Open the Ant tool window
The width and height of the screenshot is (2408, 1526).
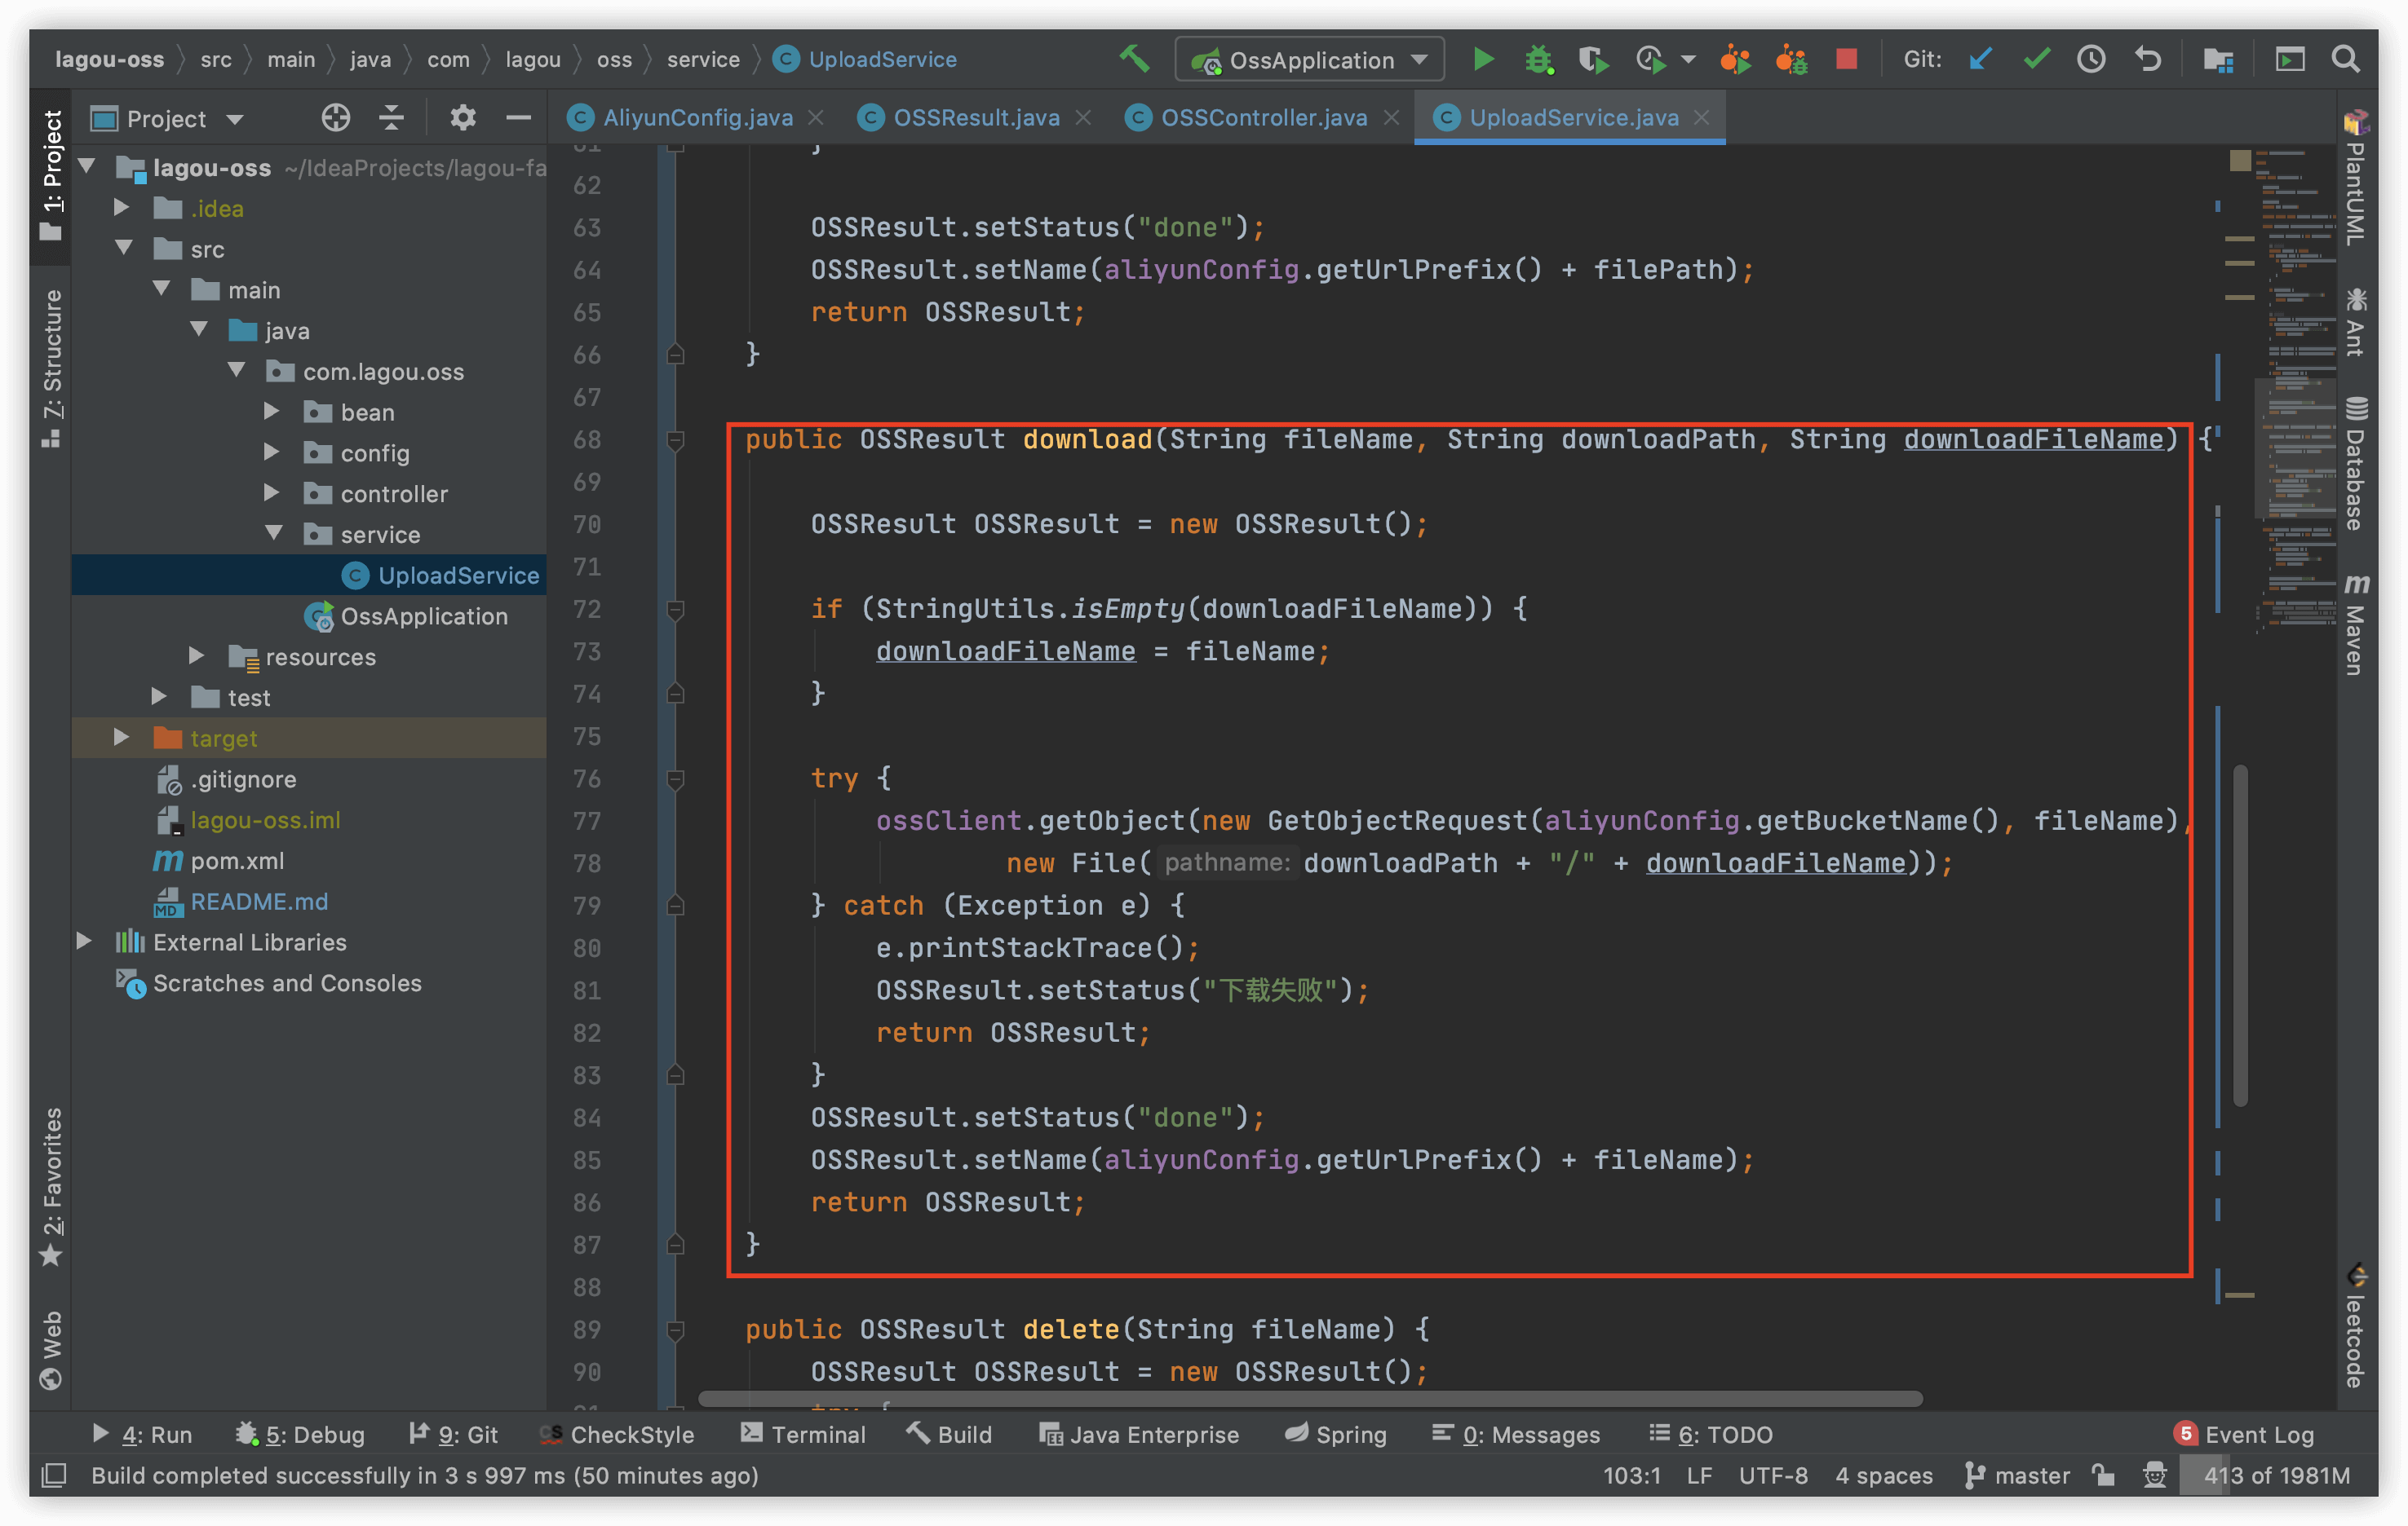pos(2357,322)
